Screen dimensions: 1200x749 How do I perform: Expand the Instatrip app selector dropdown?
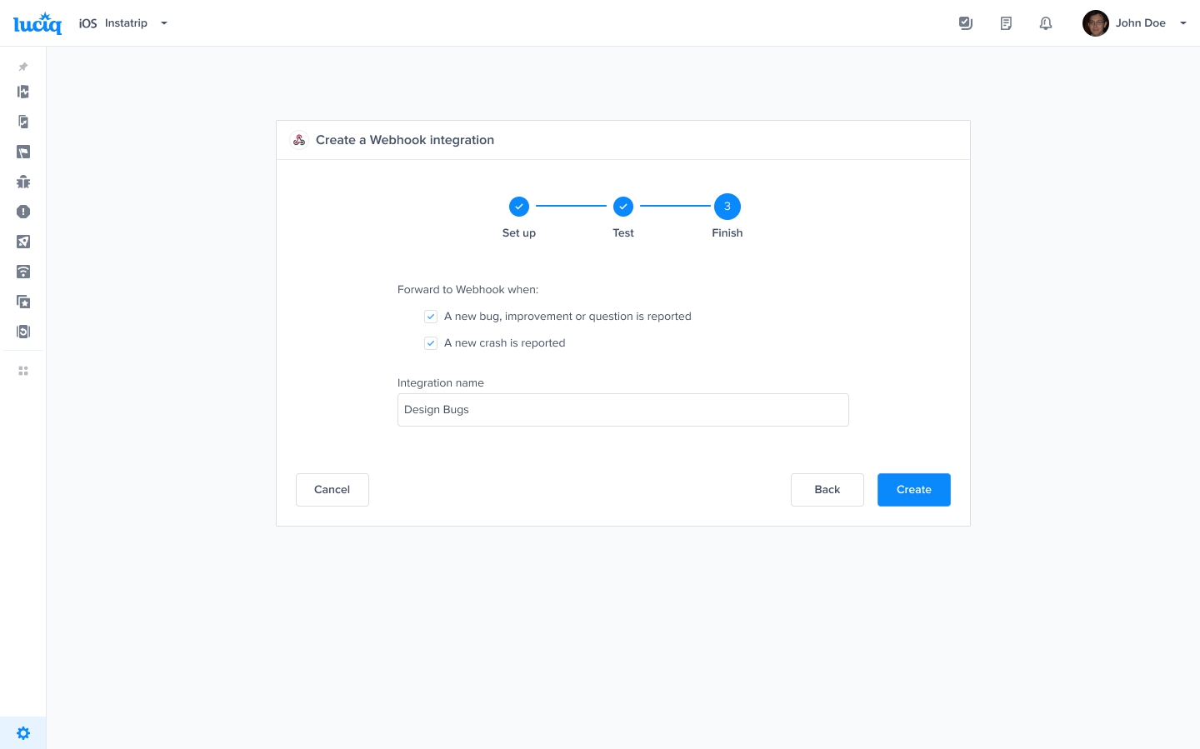tap(164, 23)
